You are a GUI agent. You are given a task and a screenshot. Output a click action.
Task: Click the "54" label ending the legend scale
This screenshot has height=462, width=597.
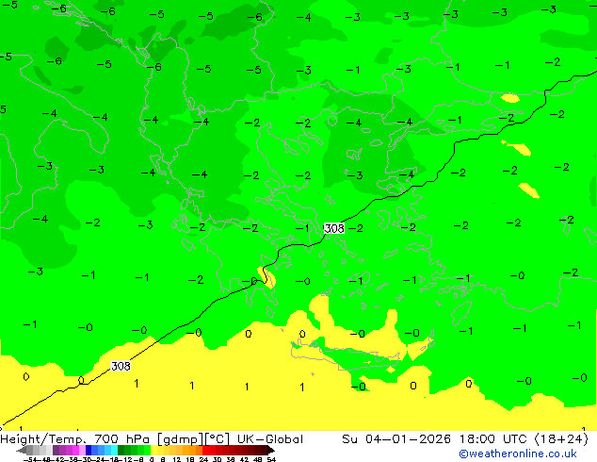coord(271,460)
